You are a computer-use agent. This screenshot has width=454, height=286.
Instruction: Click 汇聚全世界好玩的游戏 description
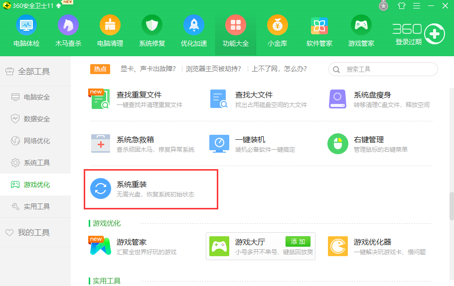point(146,252)
